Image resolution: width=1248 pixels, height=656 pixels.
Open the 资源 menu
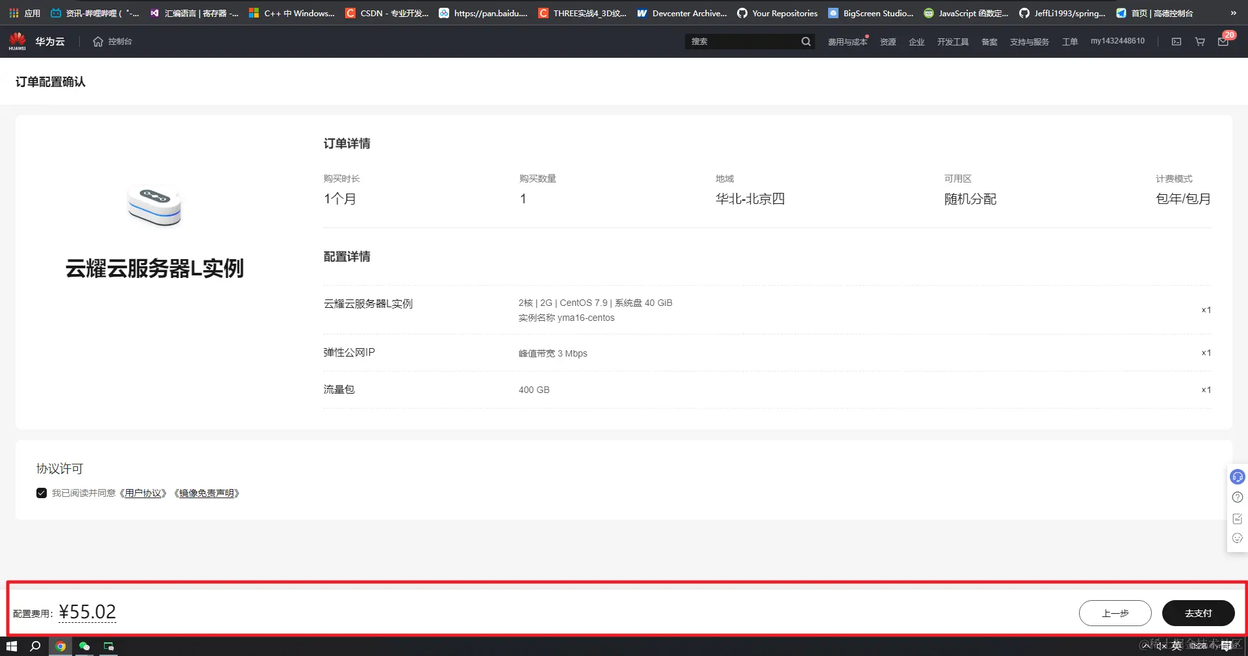pos(888,42)
